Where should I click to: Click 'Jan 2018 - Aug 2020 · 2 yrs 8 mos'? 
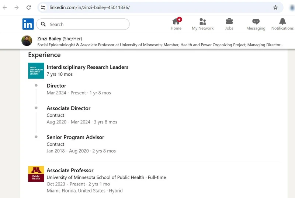(x=81, y=151)
